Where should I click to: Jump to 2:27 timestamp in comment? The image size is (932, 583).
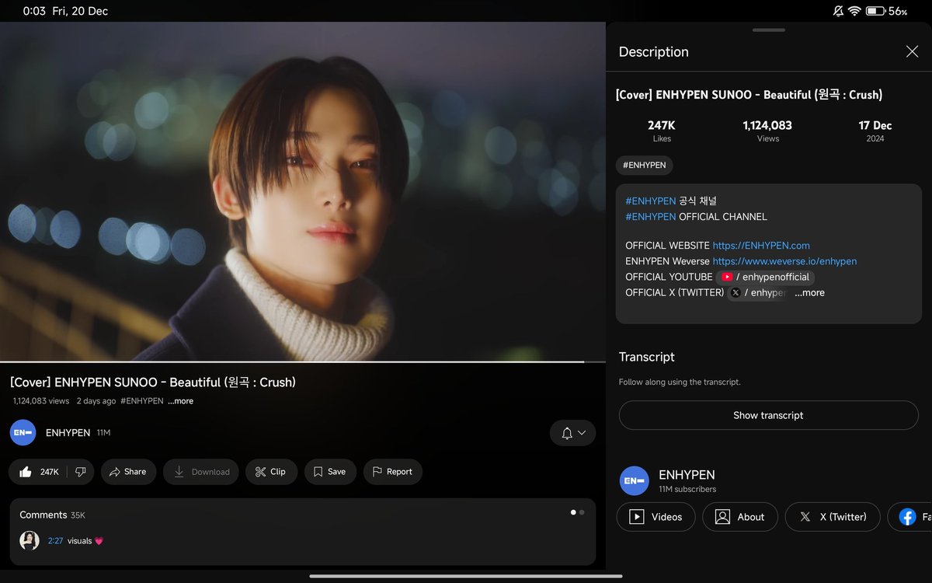coord(55,541)
